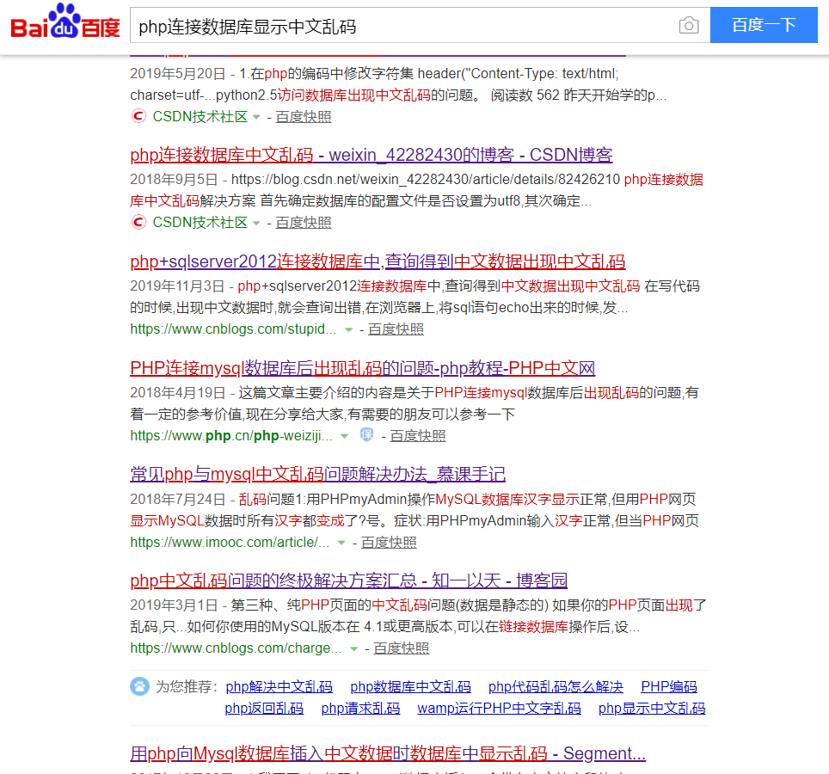Click first CSDN技术社区 source link
829x774 pixels.
coord(200,116)
